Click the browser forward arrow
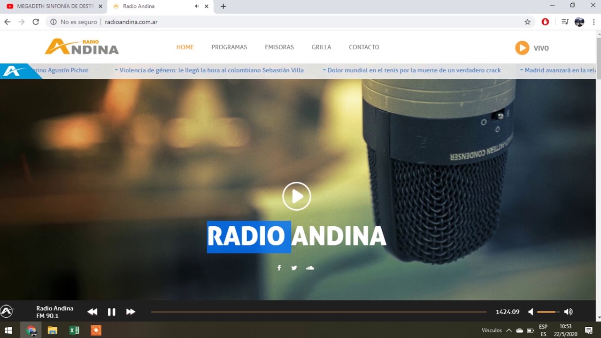The height and width of the screenshot is (338, 601). [22, 22]
